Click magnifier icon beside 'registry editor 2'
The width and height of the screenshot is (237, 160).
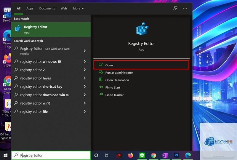pos(16,70)
